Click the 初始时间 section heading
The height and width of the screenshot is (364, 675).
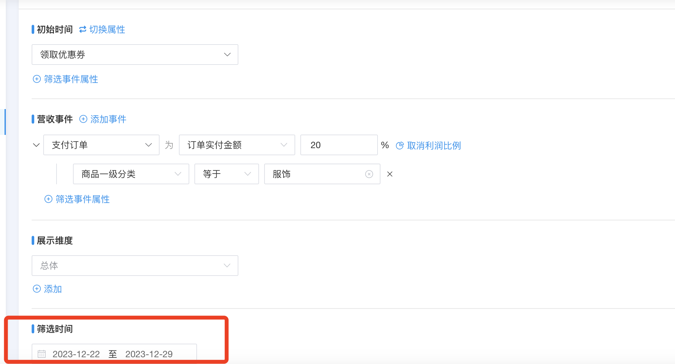(x=55, y=29)
